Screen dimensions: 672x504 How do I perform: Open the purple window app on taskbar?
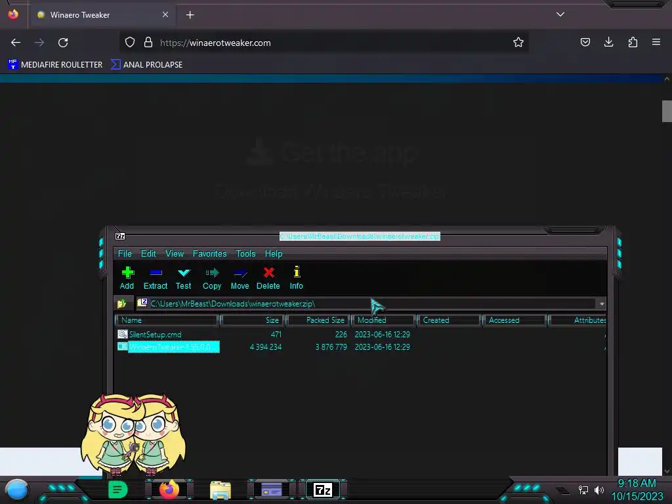pos(272,490)
